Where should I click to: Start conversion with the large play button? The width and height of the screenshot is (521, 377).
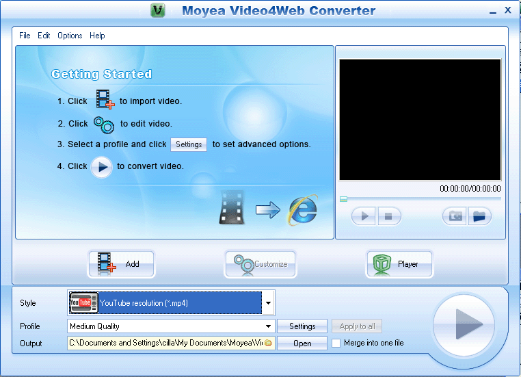pos(464,324)
